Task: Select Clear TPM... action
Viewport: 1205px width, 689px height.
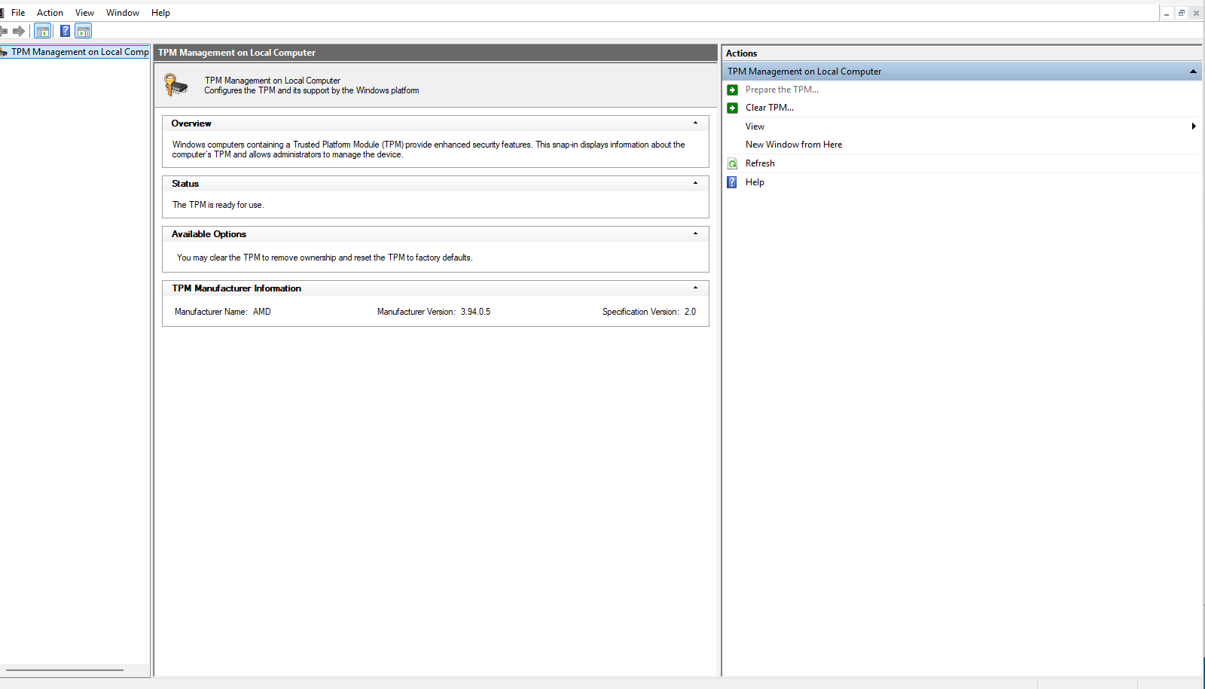Action: pos(770,108)
